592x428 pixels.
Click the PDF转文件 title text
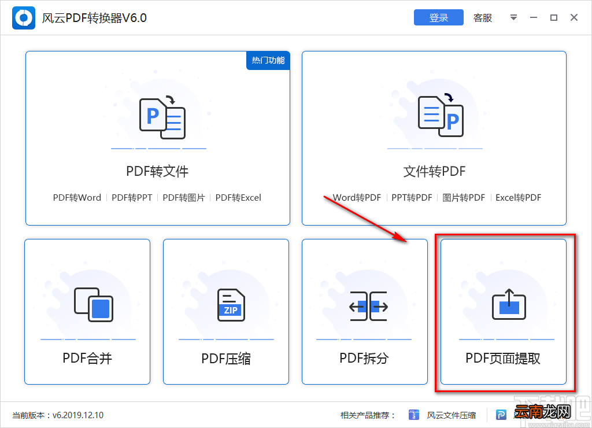pos(157,171)
